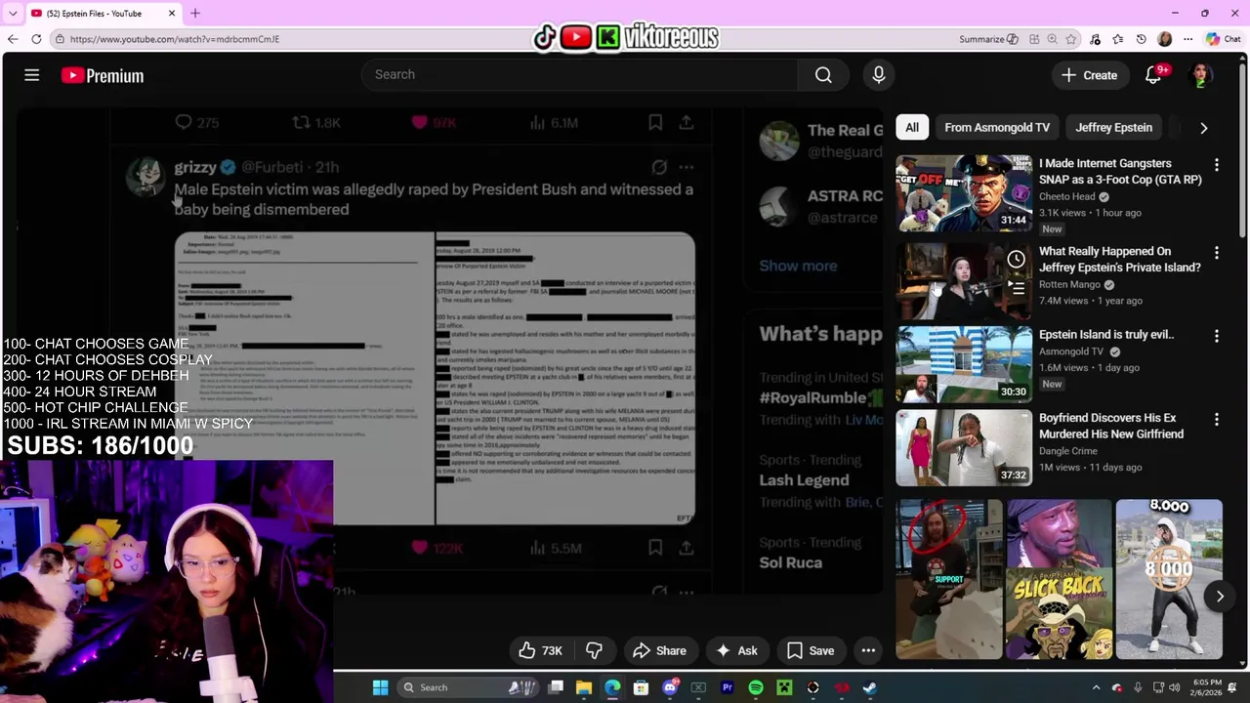Click taskbar Search box
The image size is (1250, 703).
(x=470, y=687)
